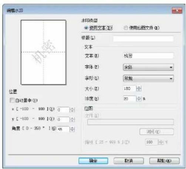This screenshot has width=186, height=169.
Task: Close the 编辑水印 dialog
Action: [x=177, y=10]
